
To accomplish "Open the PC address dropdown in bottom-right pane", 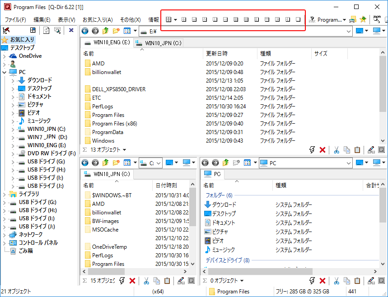I will (x=348, y=163).
